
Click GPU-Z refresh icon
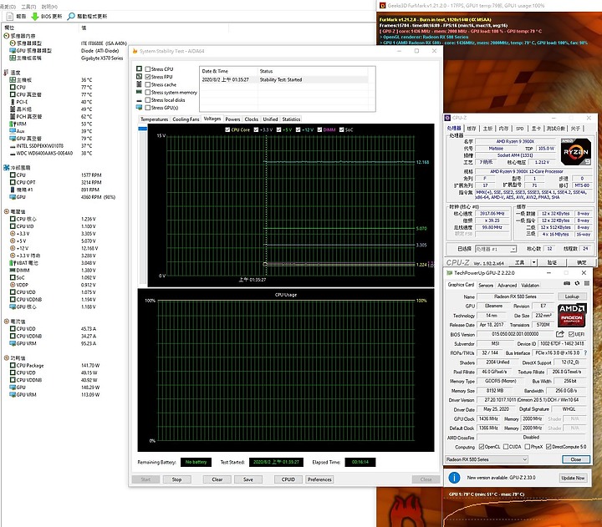[577, 283]
